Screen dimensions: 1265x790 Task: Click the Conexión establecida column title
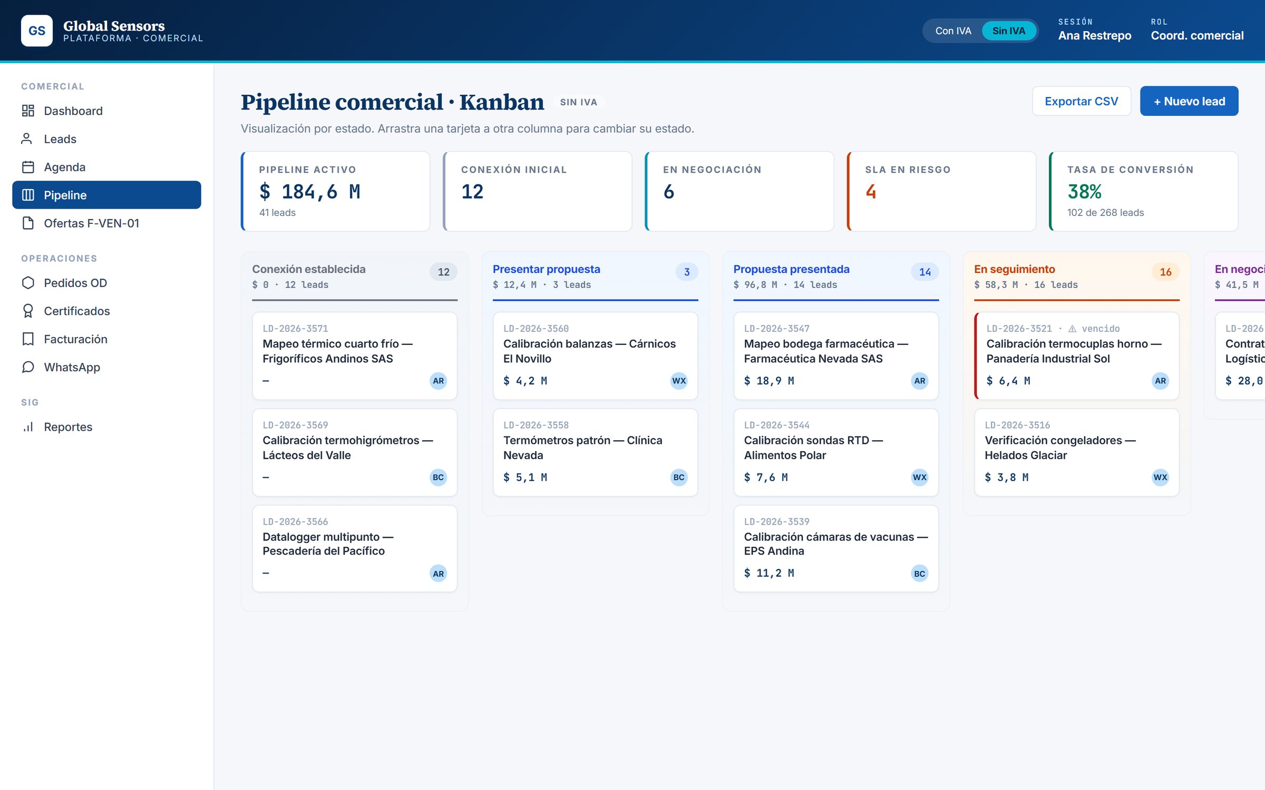[x=309, y=269]
